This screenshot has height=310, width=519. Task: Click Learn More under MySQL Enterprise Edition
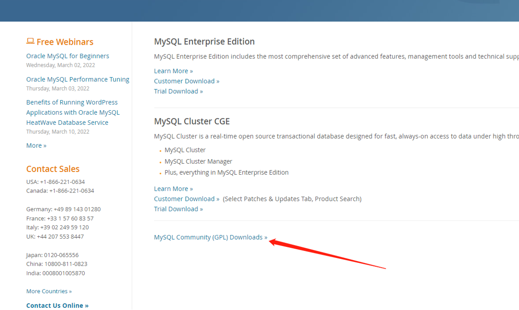click(173, 71)
